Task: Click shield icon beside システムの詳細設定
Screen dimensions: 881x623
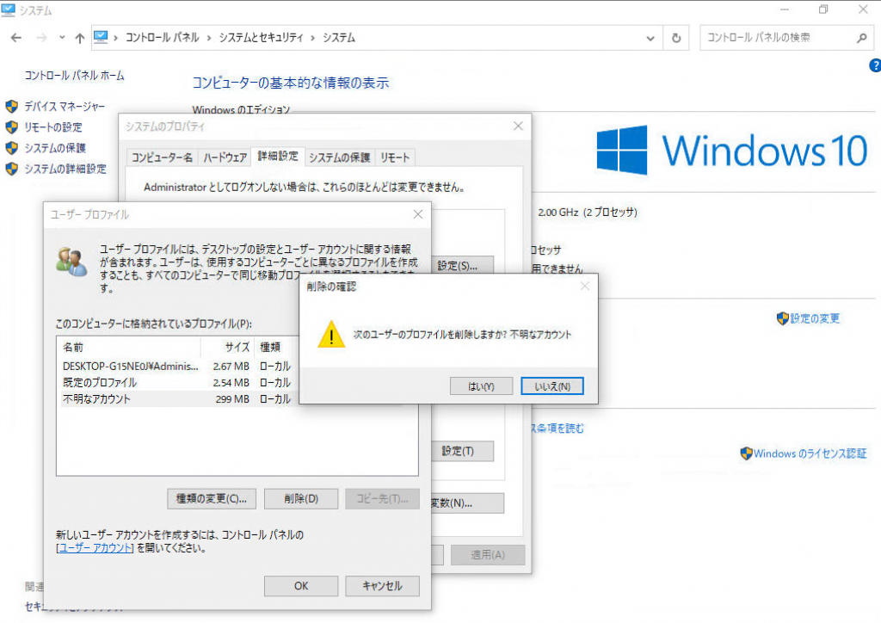Action: (12, 169)
